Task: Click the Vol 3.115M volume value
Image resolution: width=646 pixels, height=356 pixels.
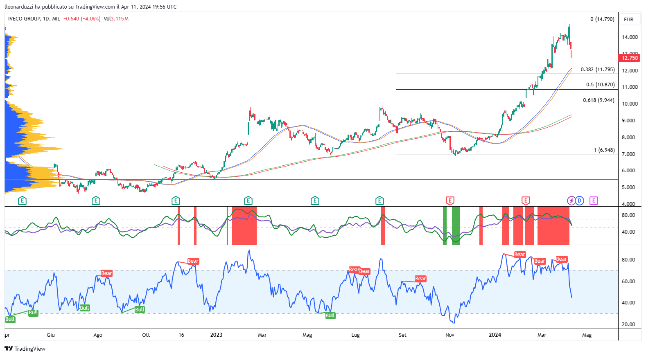Action: tap(116, 19)
